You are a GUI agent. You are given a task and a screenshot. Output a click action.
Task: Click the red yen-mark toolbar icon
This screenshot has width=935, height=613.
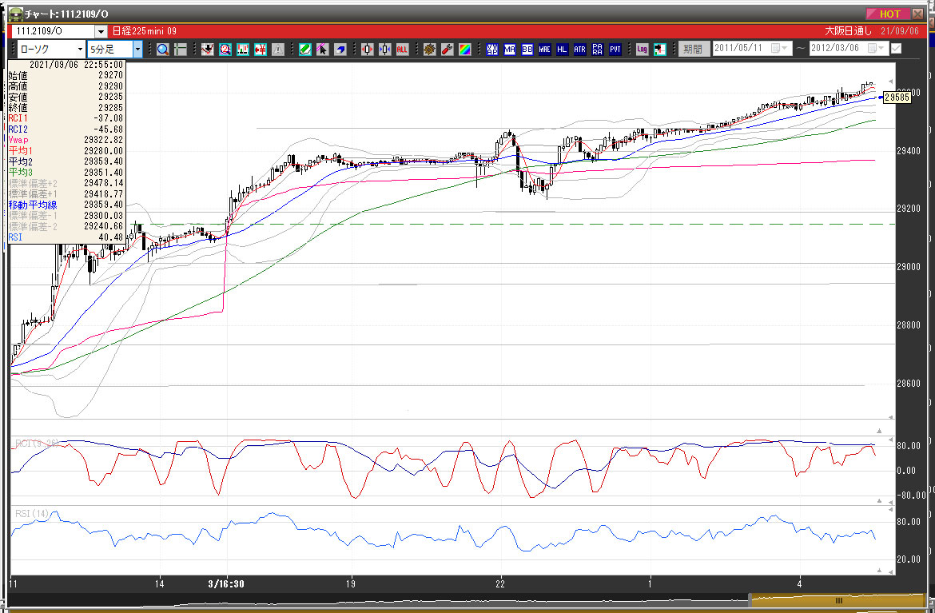261,50
